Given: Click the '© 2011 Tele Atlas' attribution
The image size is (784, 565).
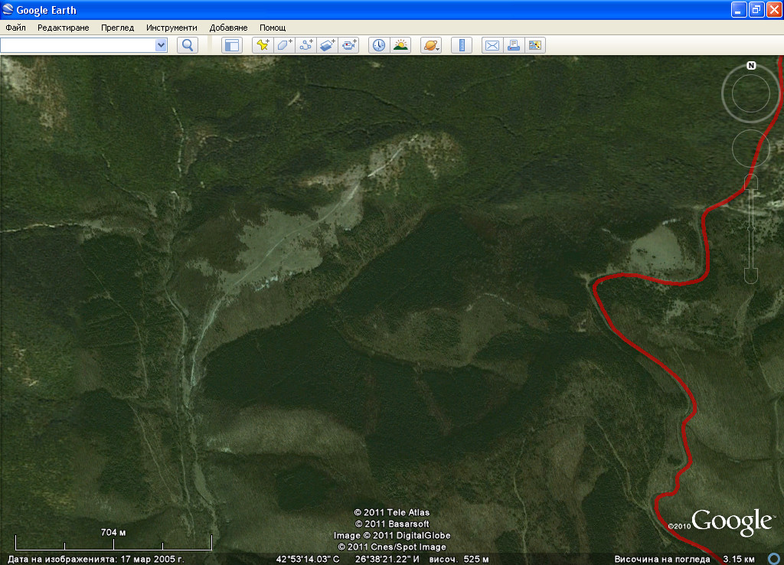Looking at the screenshot, I should pos(392,512).
